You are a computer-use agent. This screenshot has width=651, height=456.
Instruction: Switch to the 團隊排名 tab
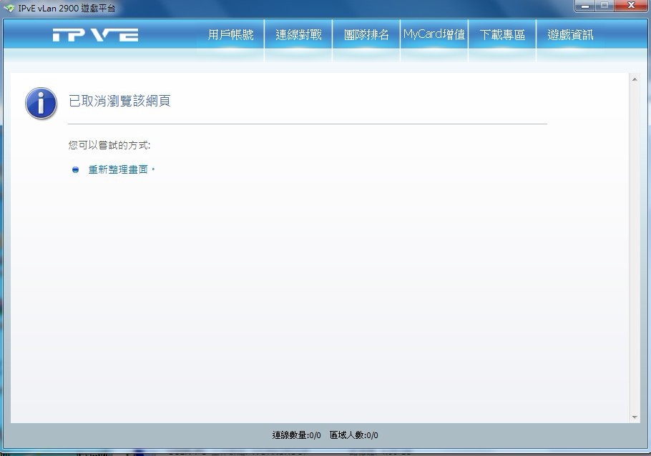pyautogui.click(x=366, y=34)
